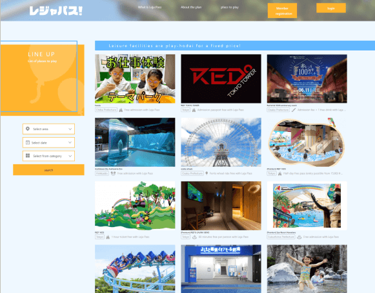Open the job experience theme park thumbnail
Image resolution: width=375 pixels, height=293 pixels.
[135, 79]
